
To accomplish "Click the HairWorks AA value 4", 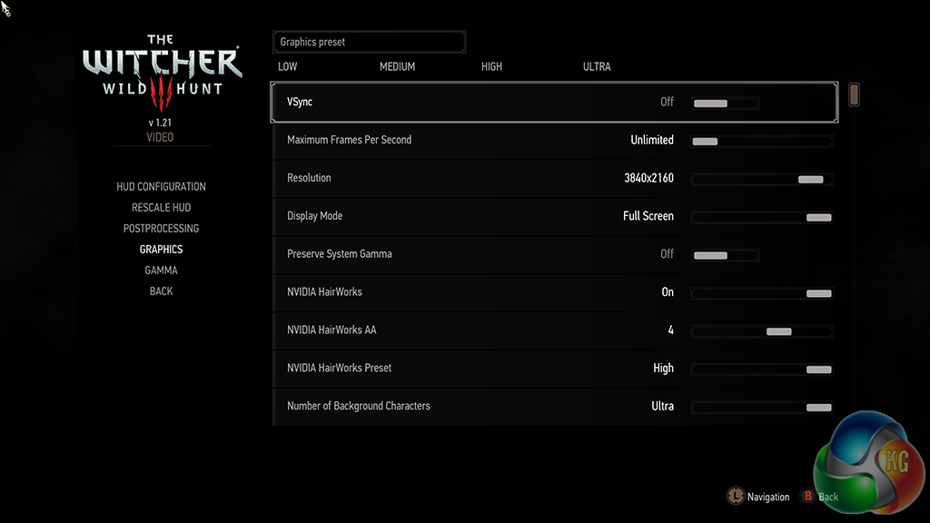I will (671, 330).
